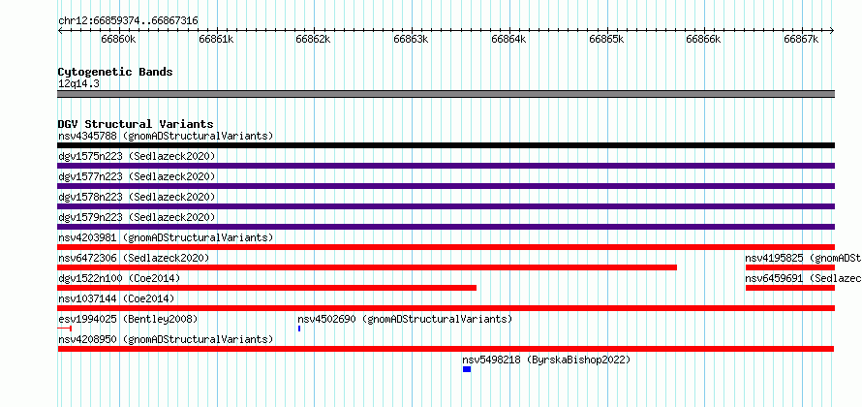
Task: Select the red nsv4208950 variant bar
Action: coord(446,349)
